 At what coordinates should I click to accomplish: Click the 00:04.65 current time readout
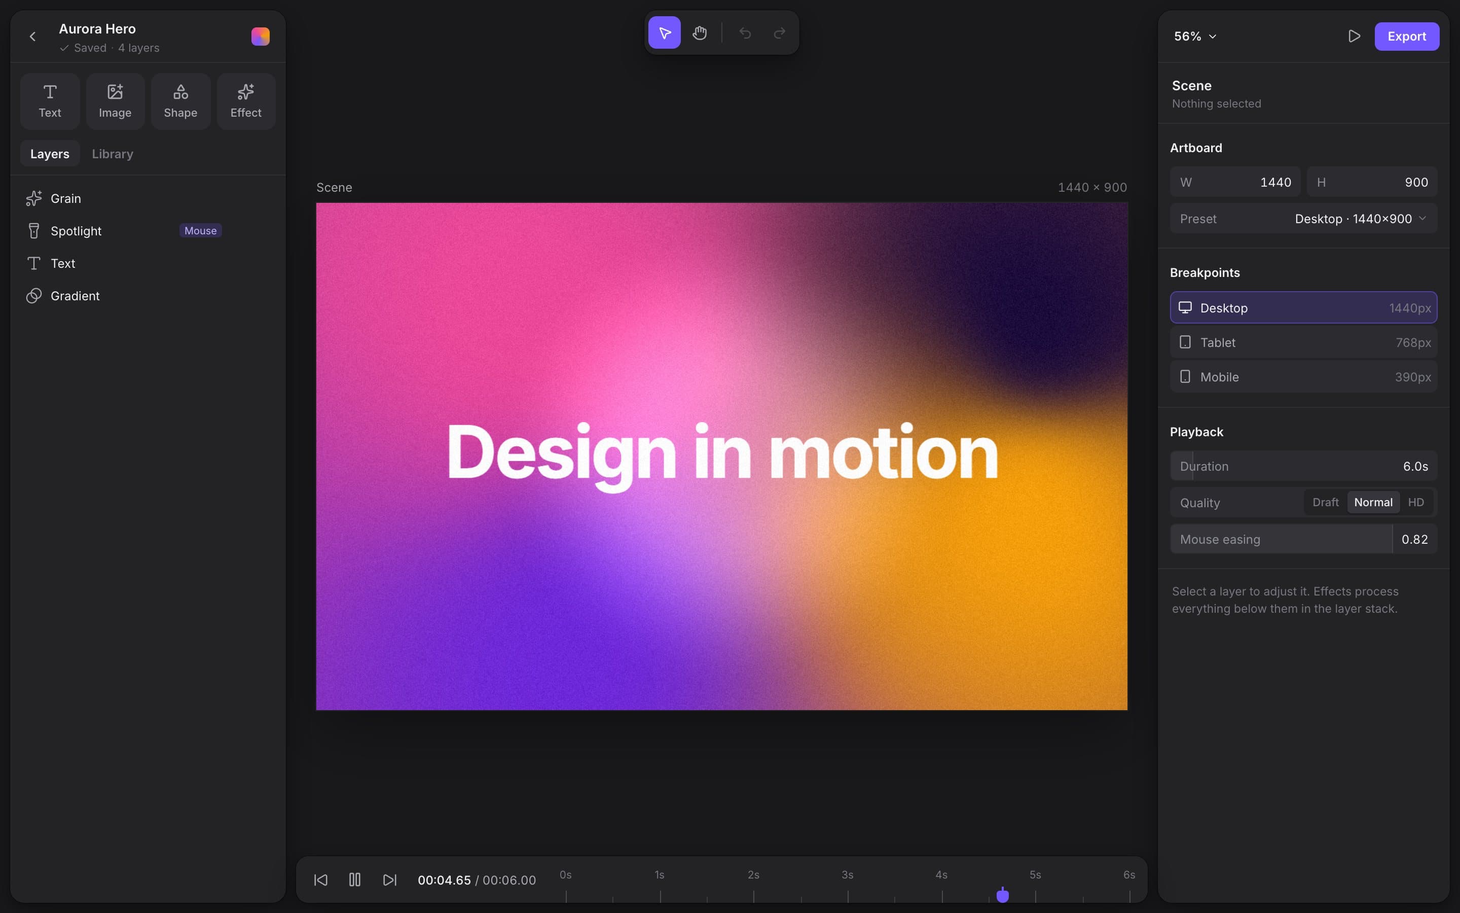pyautogui.click(x=444, y=881)
